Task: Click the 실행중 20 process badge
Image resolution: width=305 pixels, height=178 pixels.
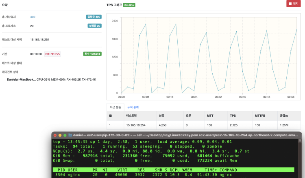Action: coord(94,26)
